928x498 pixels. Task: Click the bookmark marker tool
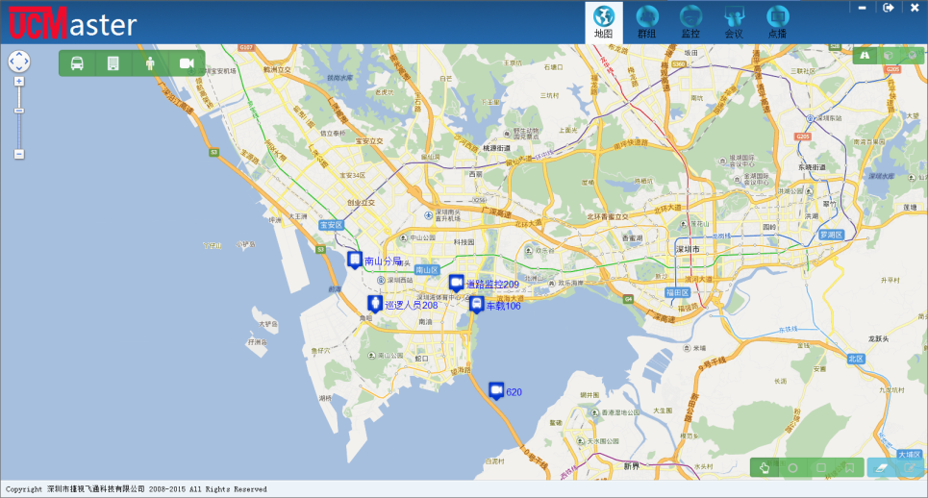point(849,468)
